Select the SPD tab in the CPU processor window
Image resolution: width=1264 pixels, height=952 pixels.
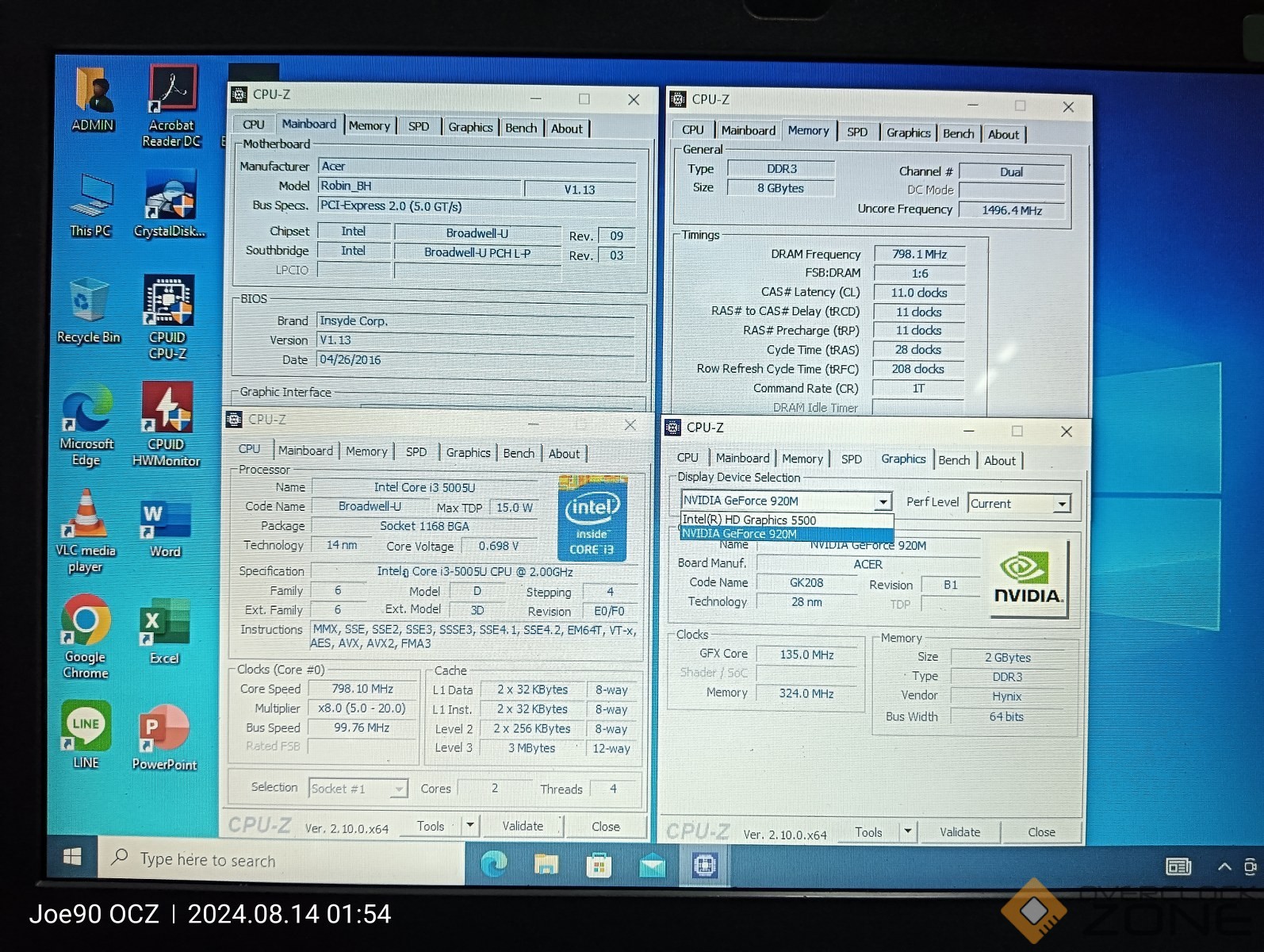point(416,452)
